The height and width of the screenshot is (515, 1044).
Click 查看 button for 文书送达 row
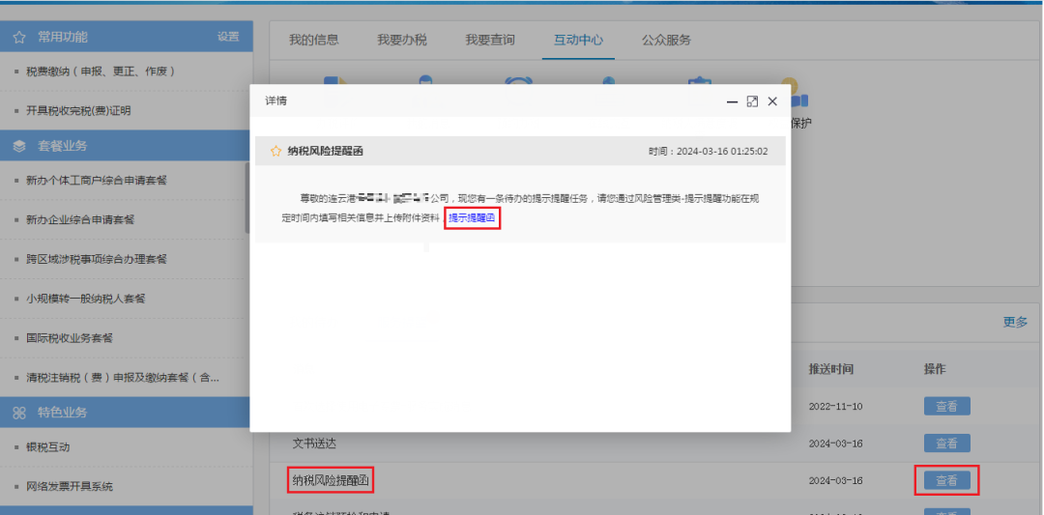coord(946,443)
